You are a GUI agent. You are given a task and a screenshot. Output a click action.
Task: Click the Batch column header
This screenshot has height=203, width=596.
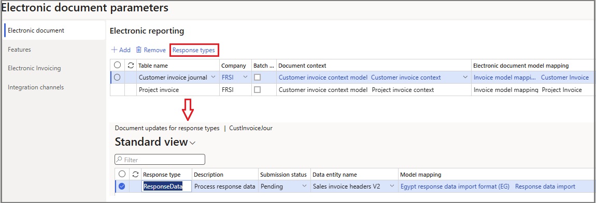[x=264, y=66]
